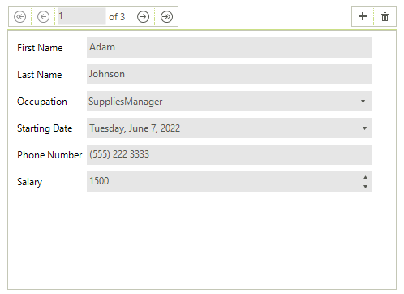The image size is (404, 294).
Task: Click the Tuesday, June 7, 2022 date text
Action: pyautogui.click(x=135, y=128)
